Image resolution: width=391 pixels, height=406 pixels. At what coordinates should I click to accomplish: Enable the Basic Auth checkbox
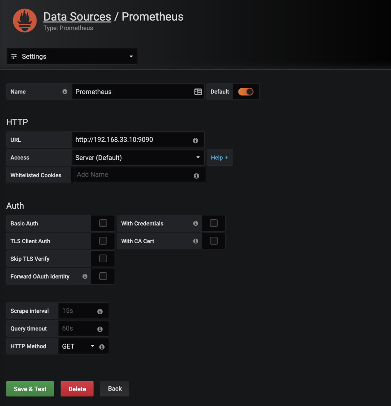pyautogui.click(x=103, y=223)
